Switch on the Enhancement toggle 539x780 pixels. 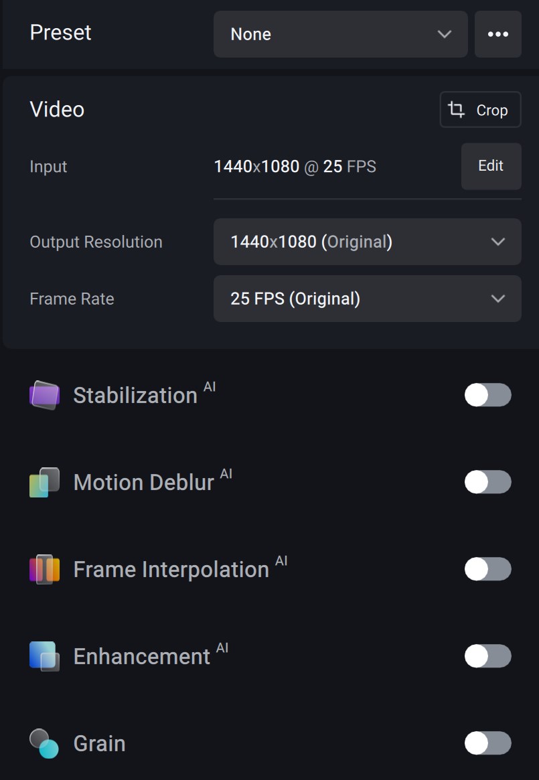(487, 656)
